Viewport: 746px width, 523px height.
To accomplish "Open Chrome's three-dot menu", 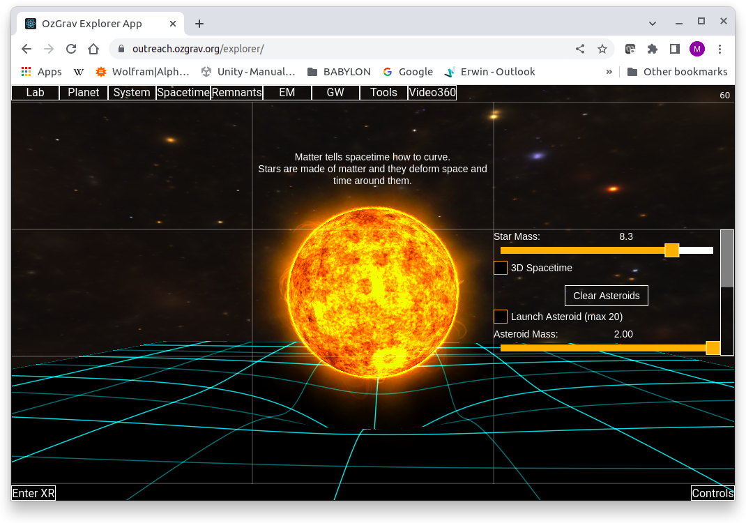I will [x=720, y=49].
